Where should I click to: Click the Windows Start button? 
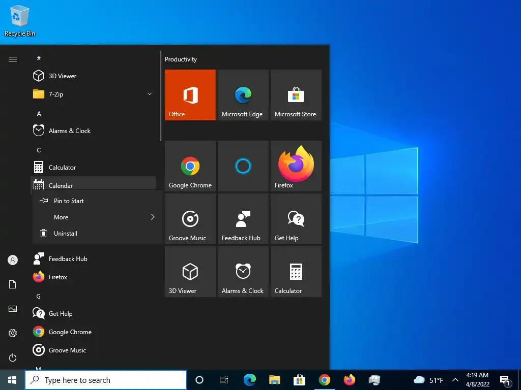point(12,380)
